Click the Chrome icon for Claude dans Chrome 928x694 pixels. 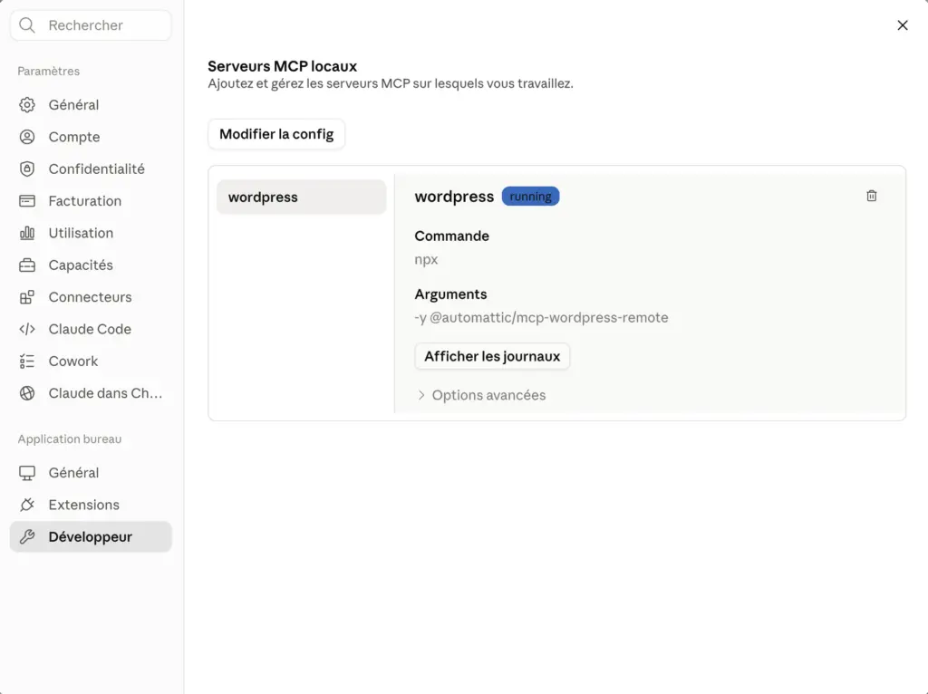click(x=27, y=393)
